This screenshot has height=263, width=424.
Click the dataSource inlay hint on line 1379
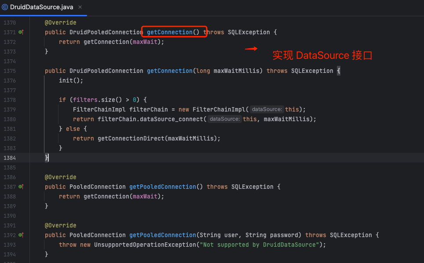tap(267, 109)
